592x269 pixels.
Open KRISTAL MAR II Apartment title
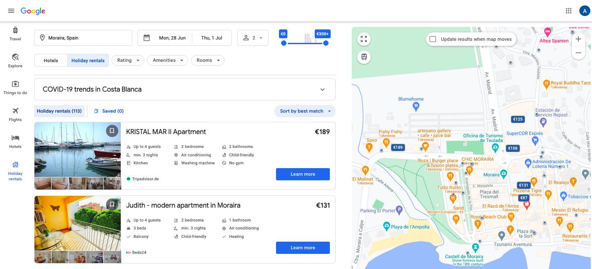click(166, 132)
